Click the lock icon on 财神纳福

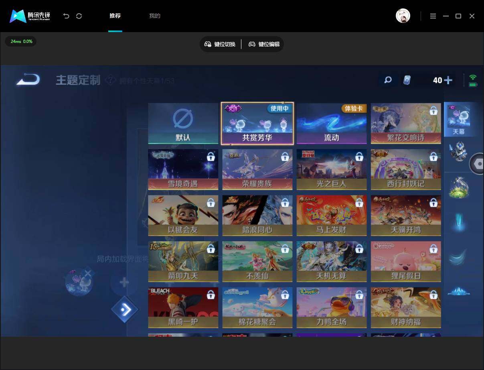tap(433, 295)
